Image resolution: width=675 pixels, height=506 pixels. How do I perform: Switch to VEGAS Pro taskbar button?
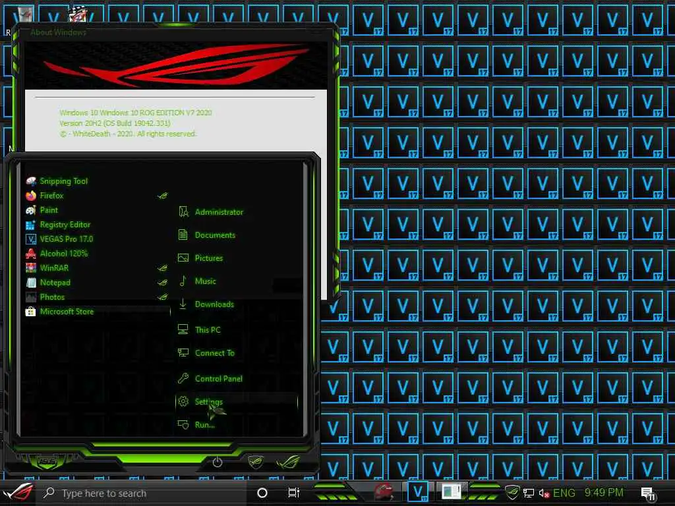417,492
